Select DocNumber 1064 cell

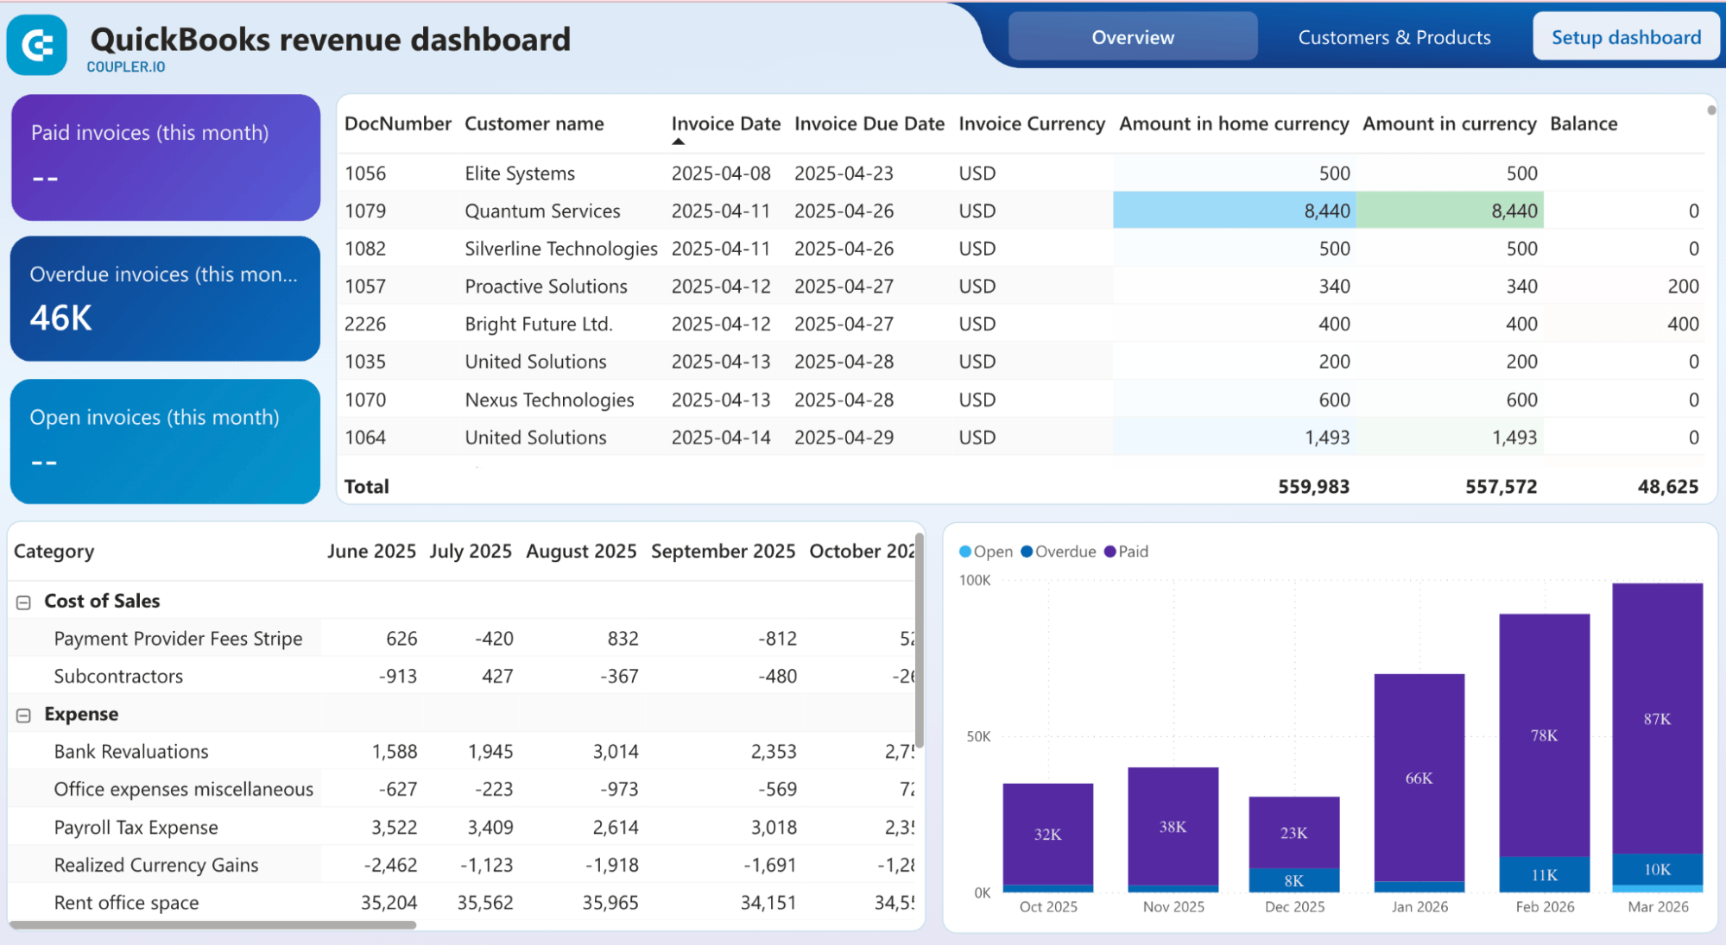click(x=365, y=438)
